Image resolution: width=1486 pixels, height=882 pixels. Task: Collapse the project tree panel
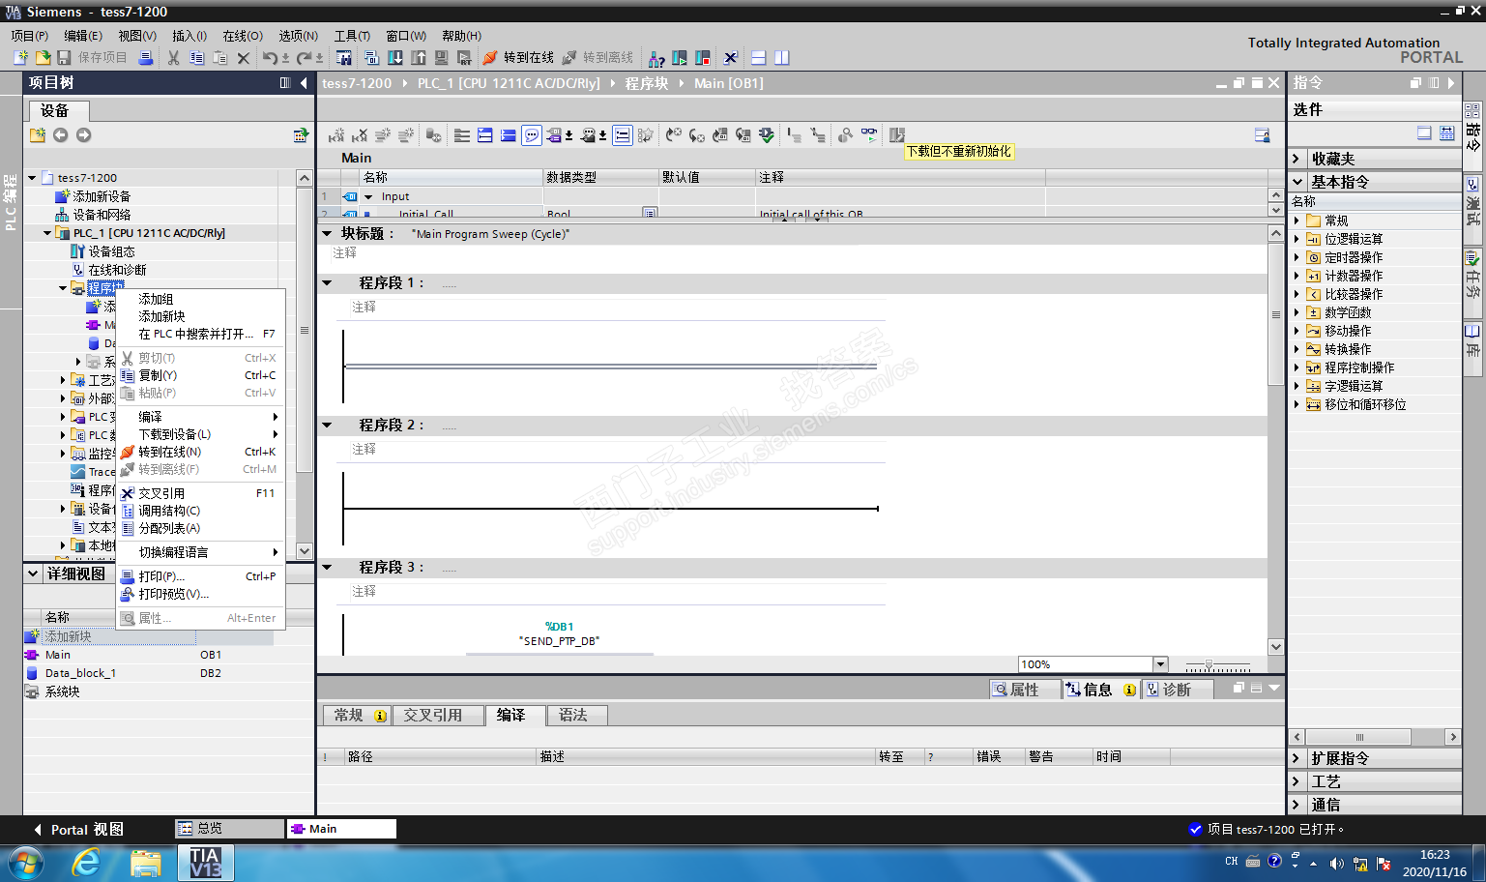click(304, 83)
